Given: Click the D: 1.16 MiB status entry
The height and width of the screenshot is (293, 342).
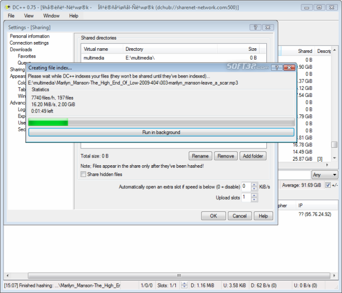Looking at the screenshot, I should (x=202, y=285).
